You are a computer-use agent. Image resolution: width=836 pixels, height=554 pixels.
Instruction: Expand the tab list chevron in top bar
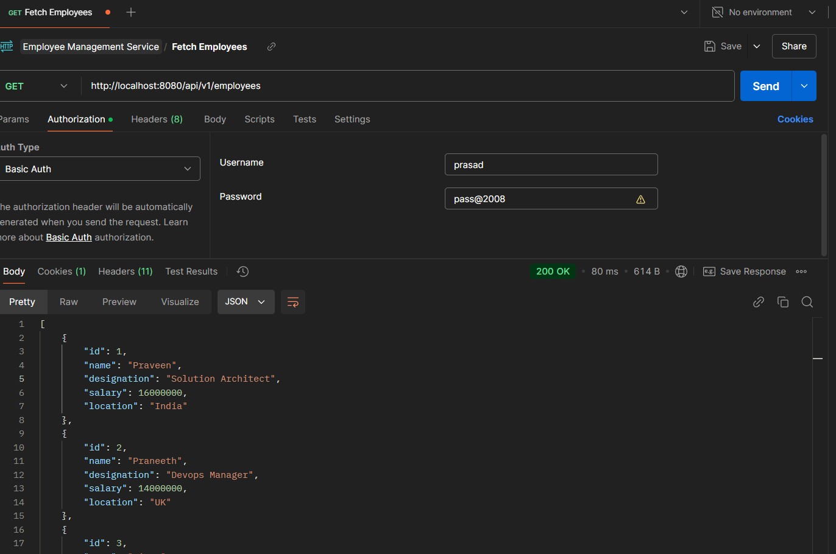click(x=684, y=12)
